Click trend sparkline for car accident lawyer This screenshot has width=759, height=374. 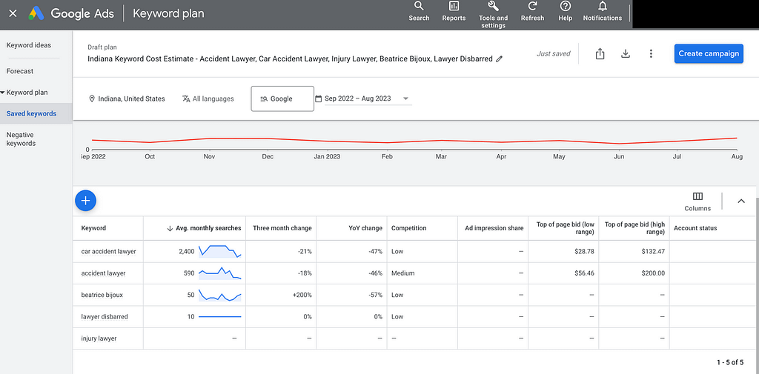[219, 252]
